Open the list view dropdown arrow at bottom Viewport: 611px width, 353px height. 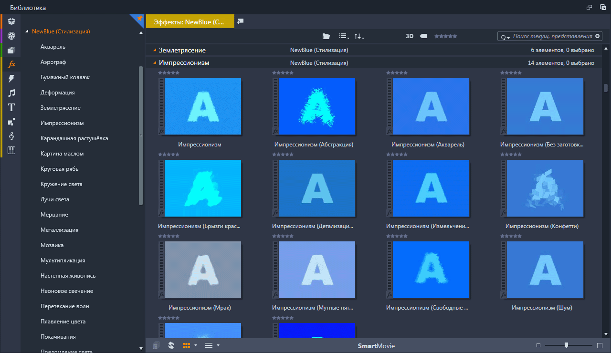click(218, 345)
